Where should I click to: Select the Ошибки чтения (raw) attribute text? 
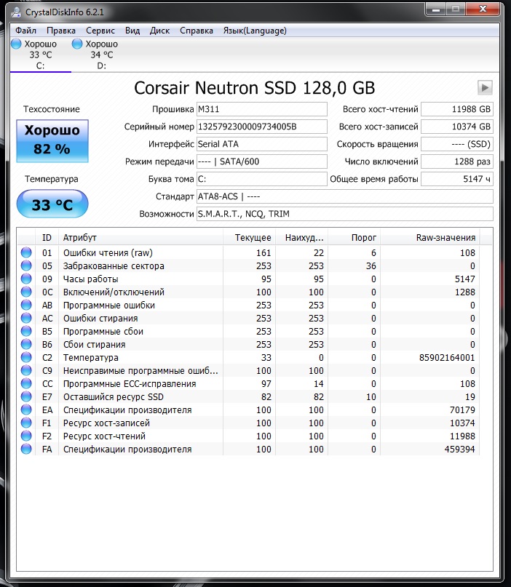(108, 253)
